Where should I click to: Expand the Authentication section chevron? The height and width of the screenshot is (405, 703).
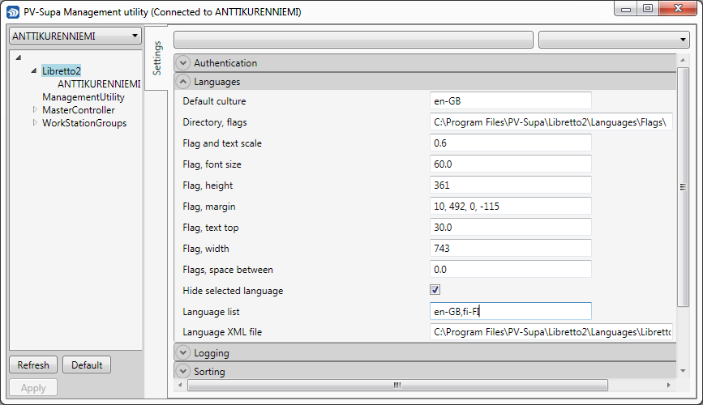[182, 63]
